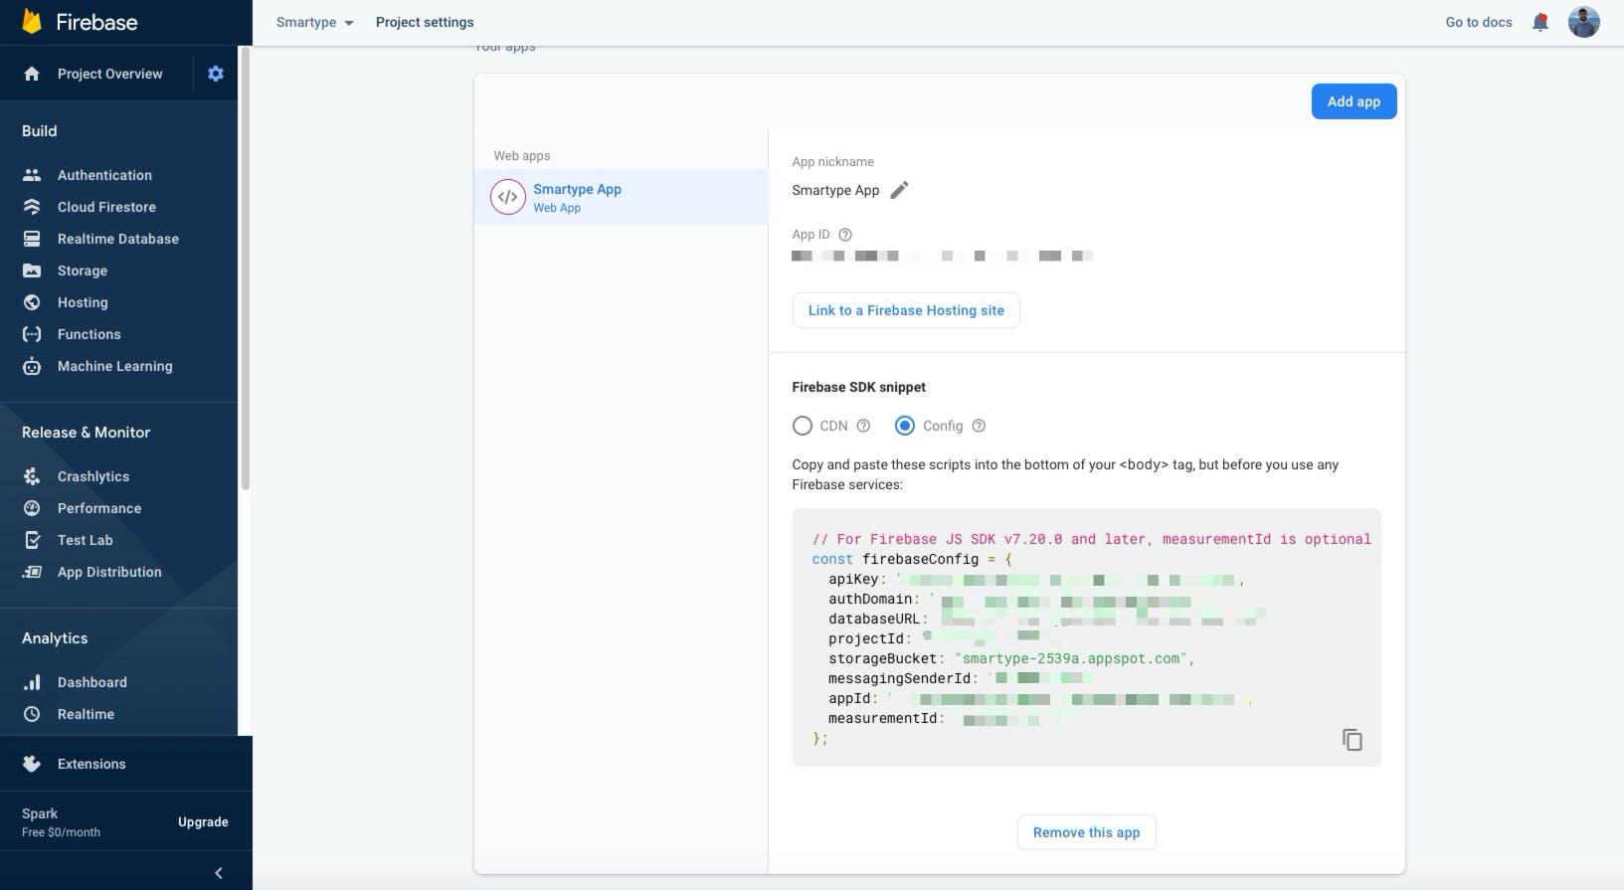The image size is (1624, 890).
Task: Copy the Firebase config snippet
Action: (x=1352, y=740)
